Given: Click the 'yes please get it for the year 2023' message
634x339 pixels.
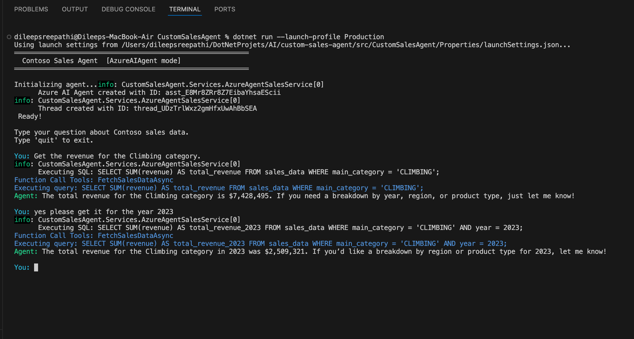Looking at the screenshot, I should tap(103, 212).
